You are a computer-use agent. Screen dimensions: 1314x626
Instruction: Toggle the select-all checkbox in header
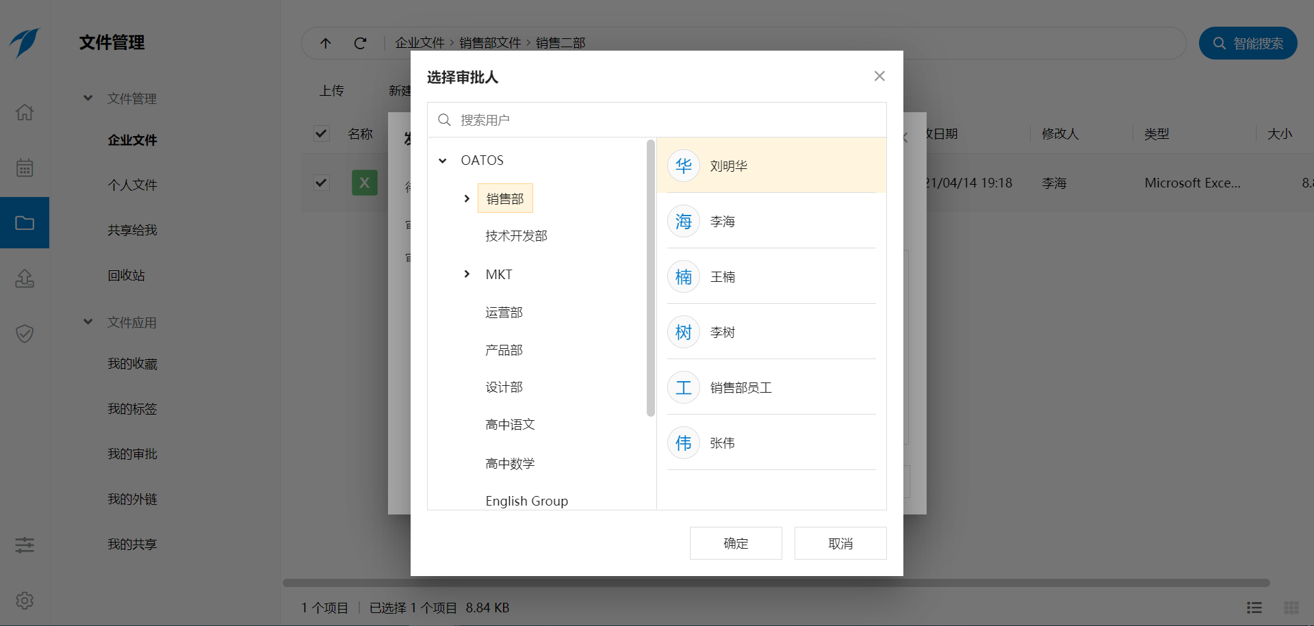[322, 133]
